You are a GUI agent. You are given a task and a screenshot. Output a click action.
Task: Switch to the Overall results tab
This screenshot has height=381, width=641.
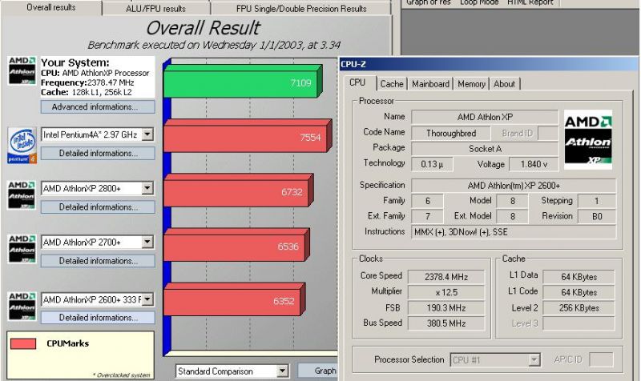click(51, 7)
